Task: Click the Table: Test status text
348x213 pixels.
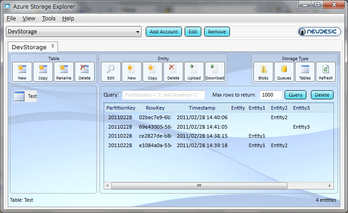Action: (x=21, y=200)
